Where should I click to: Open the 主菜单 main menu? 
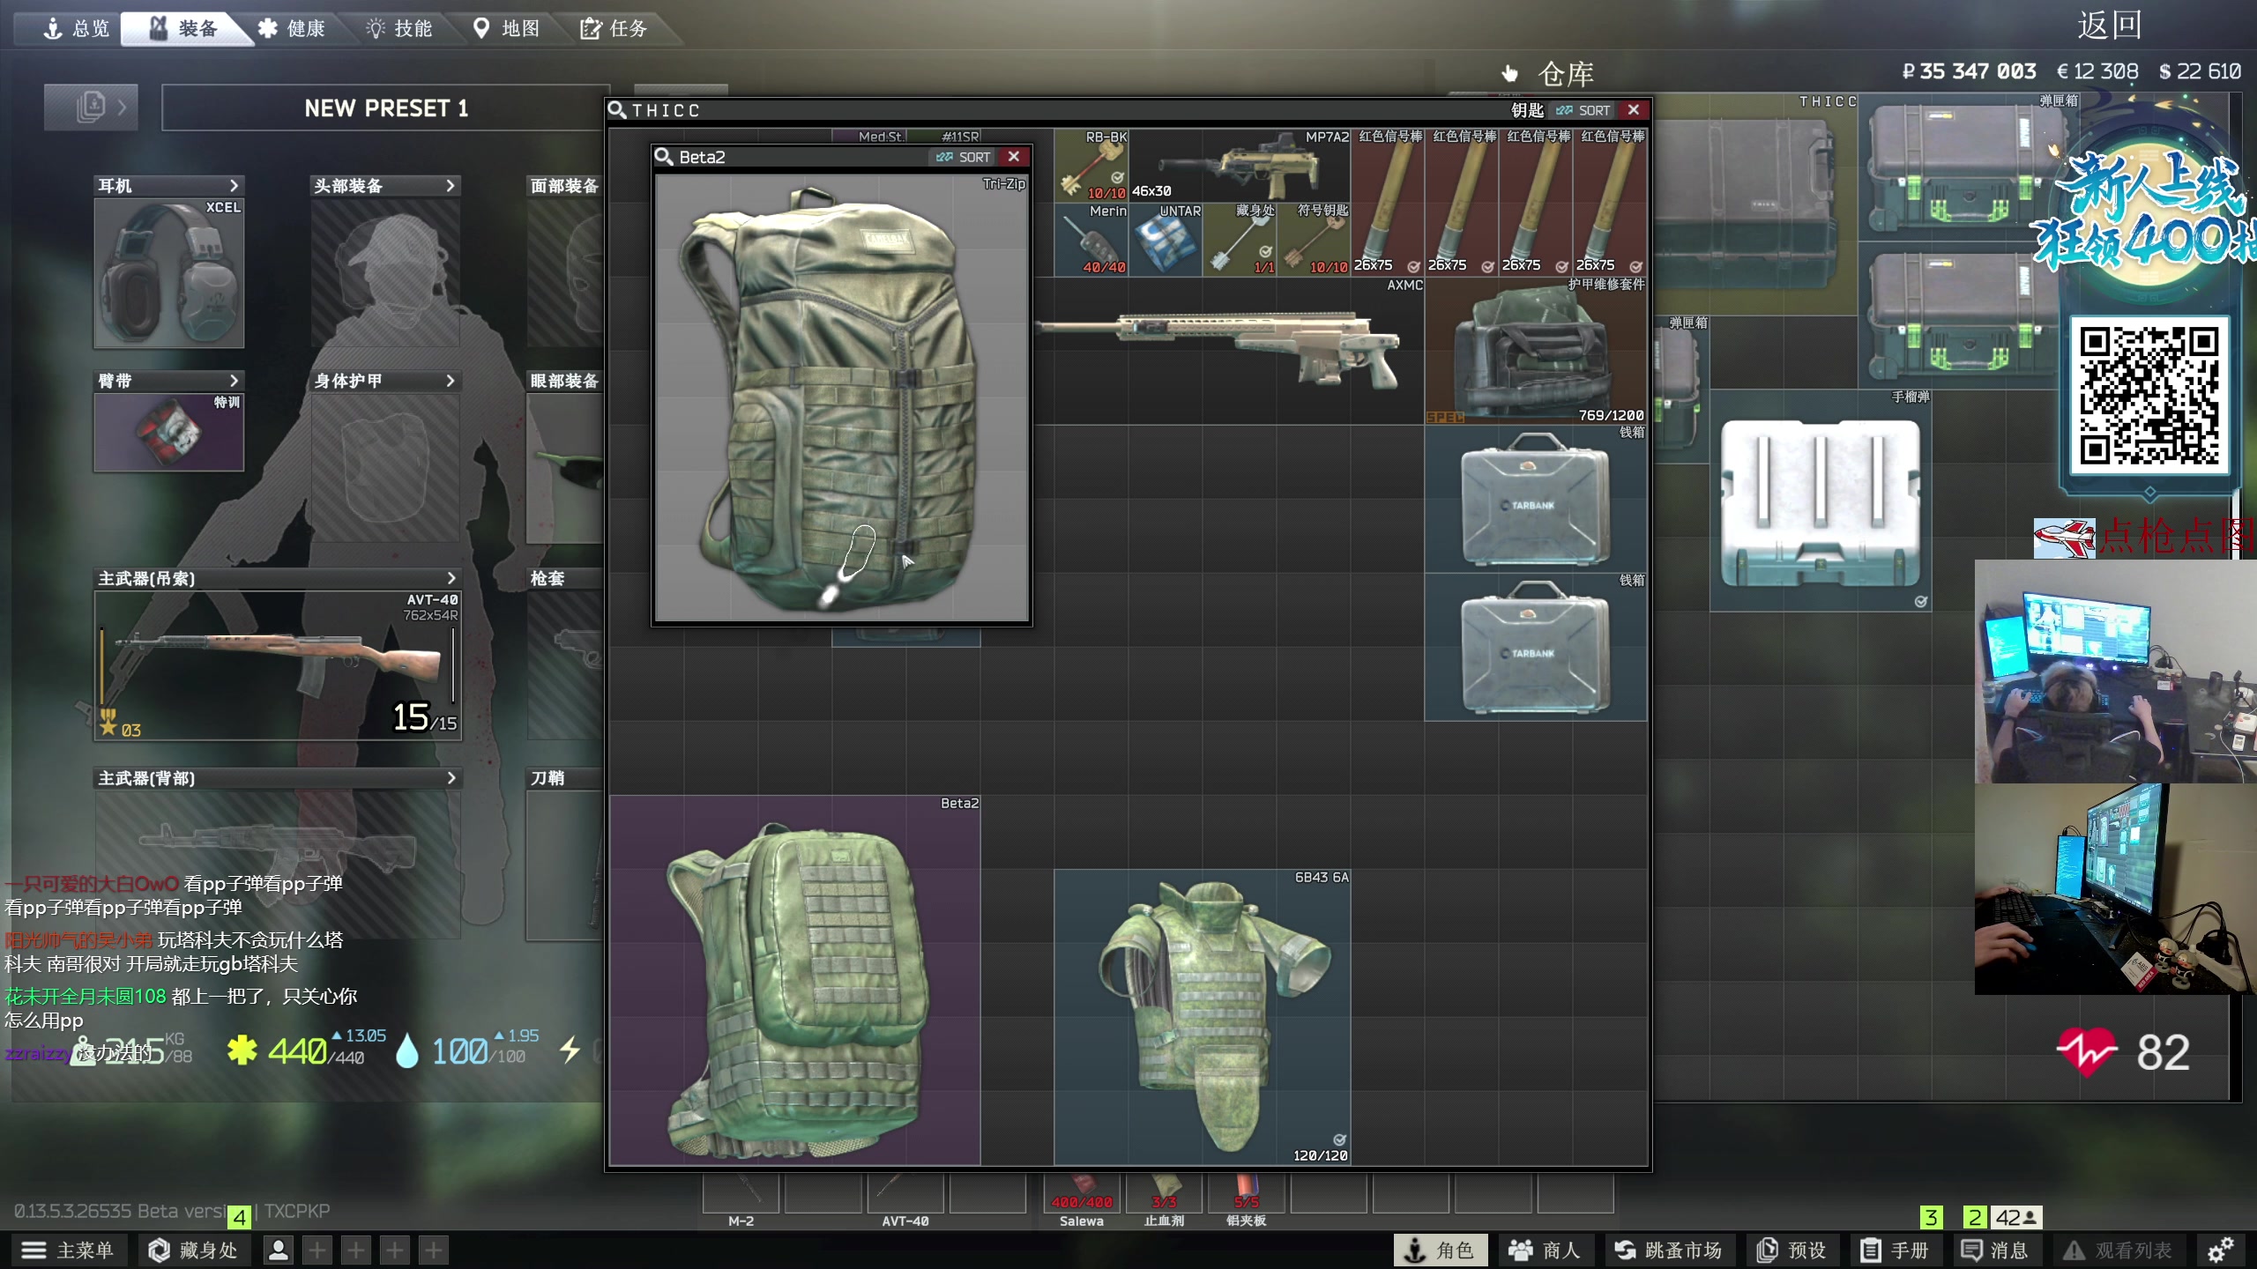click(x=69, y=1250)
